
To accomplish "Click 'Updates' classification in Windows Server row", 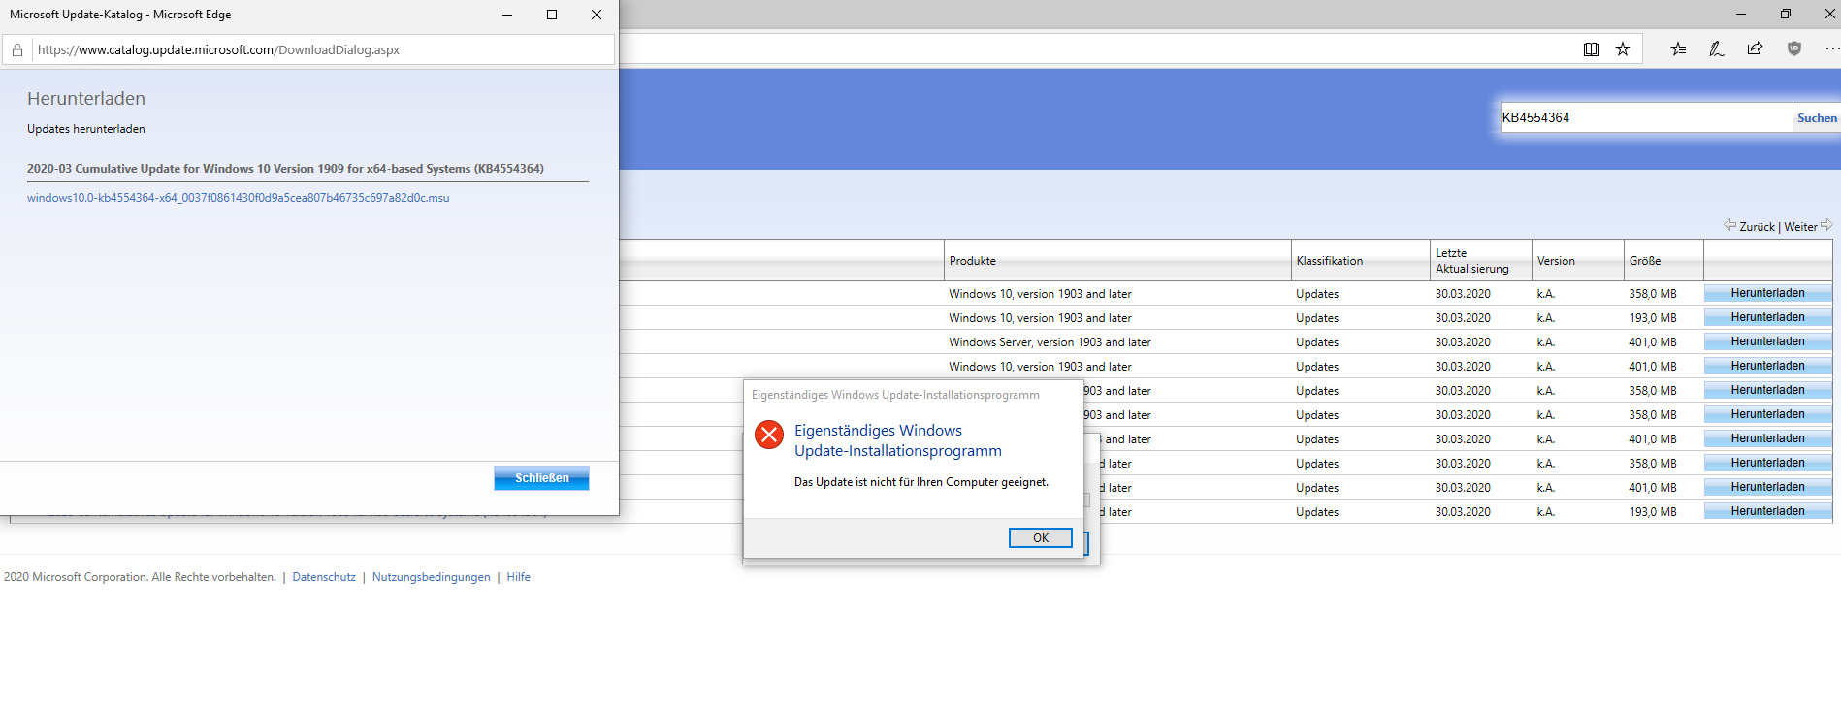I will (1317, 342).
